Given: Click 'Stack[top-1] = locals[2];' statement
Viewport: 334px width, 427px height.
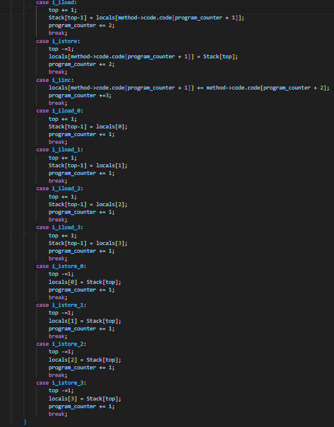Looking at the screenshot, I should [88, 204].
